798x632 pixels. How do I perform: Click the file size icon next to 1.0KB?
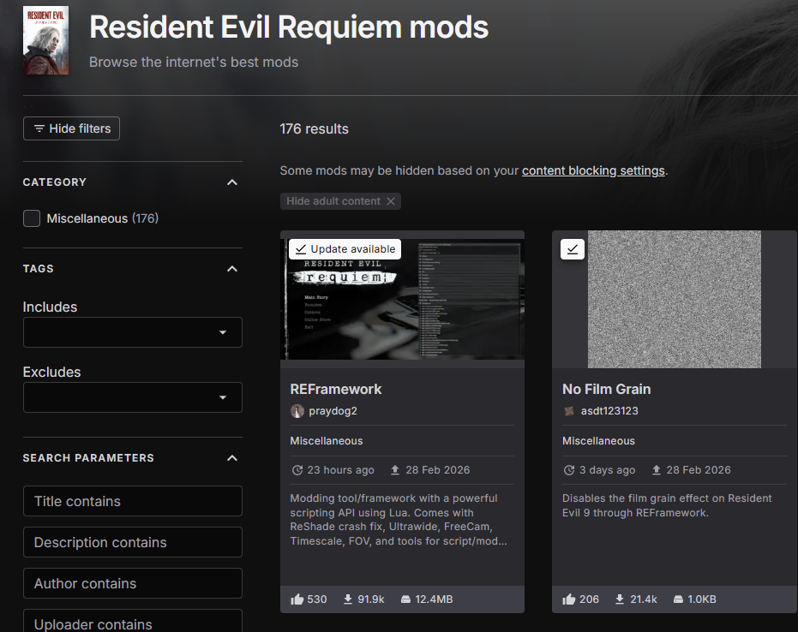click(x=678, y=599)
